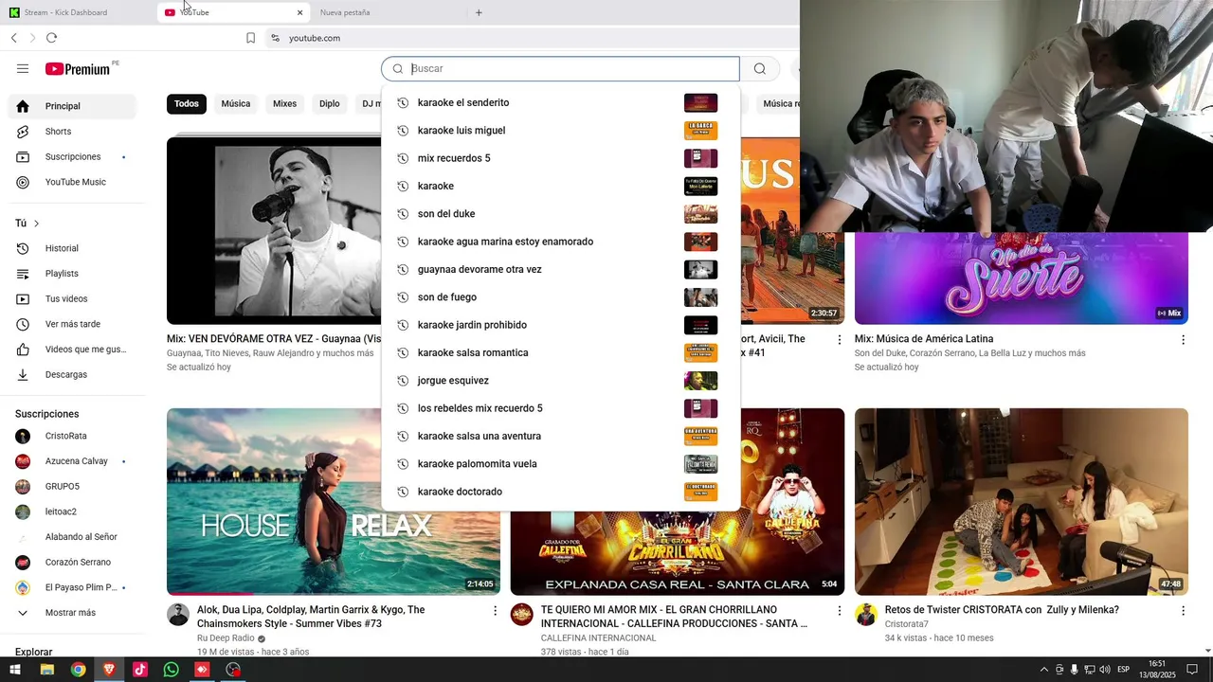This screenshot has width=1213, height=682.
Task: Open the Retos de Twister video thumbnail
Action: coord(1022,501)
